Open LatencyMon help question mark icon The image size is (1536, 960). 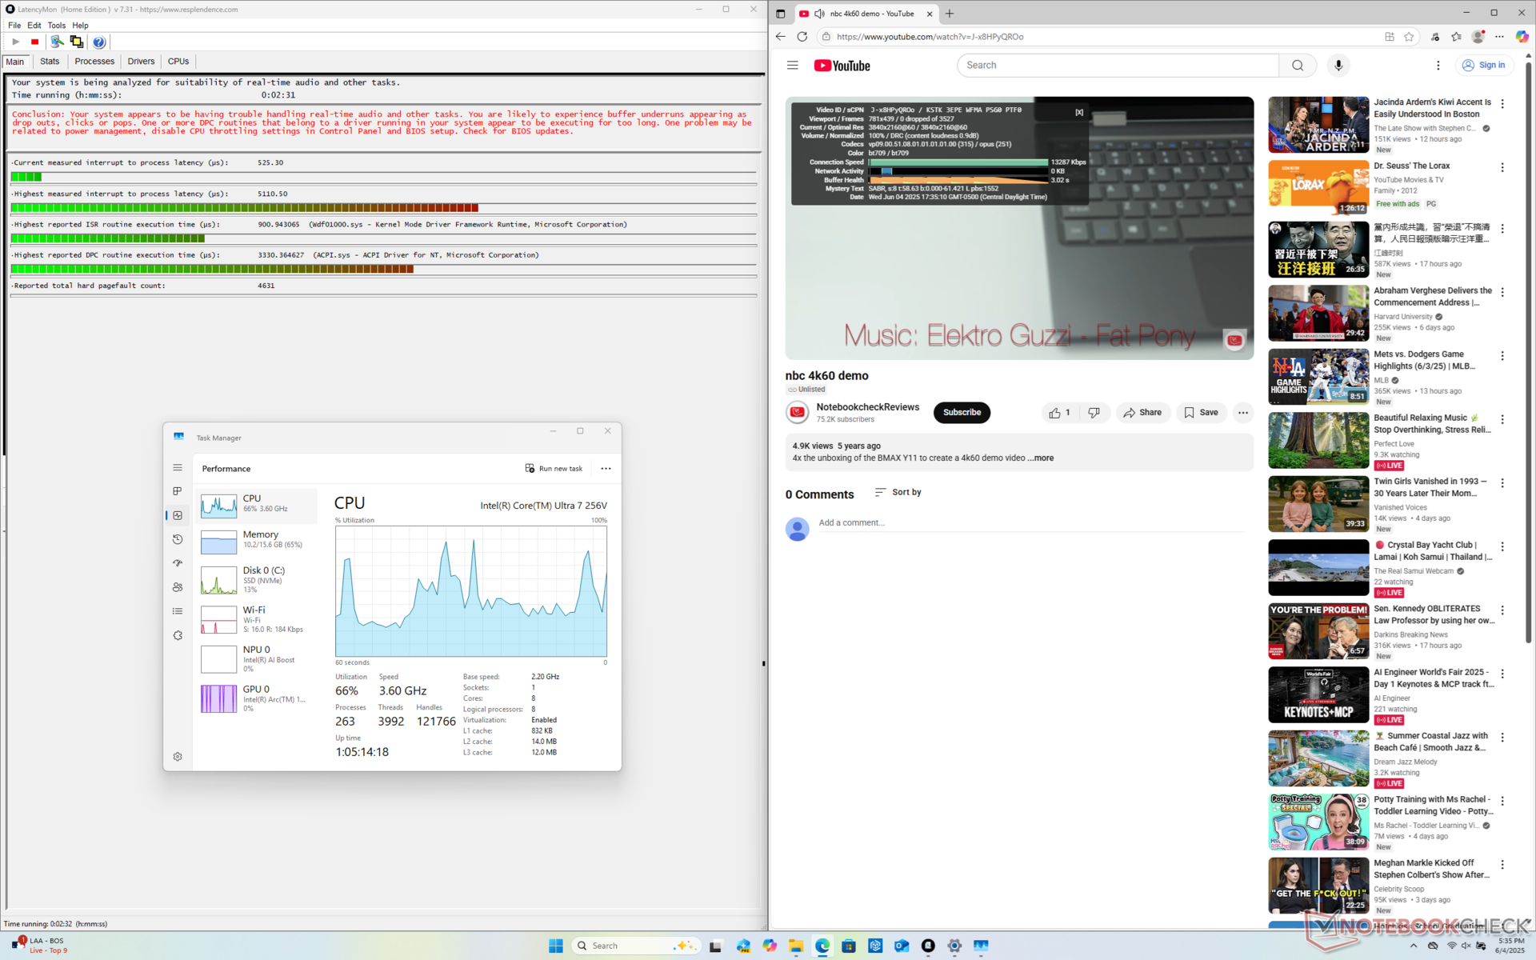(98, 42)
